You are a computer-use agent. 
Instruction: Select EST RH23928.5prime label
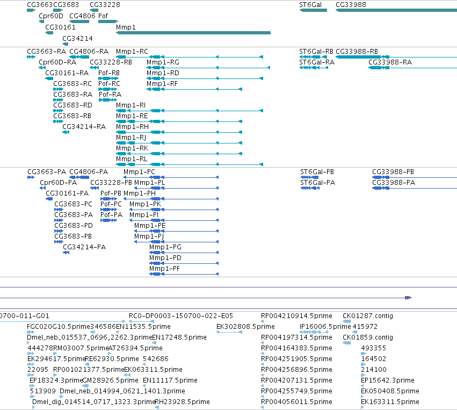click(182, 402)
